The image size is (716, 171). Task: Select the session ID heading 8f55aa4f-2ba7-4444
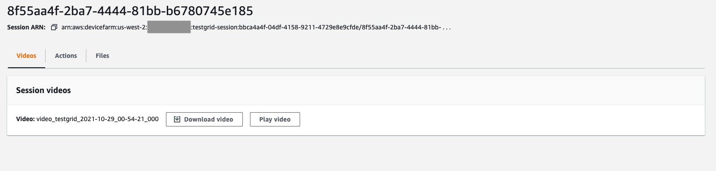[x=130, y=11]
